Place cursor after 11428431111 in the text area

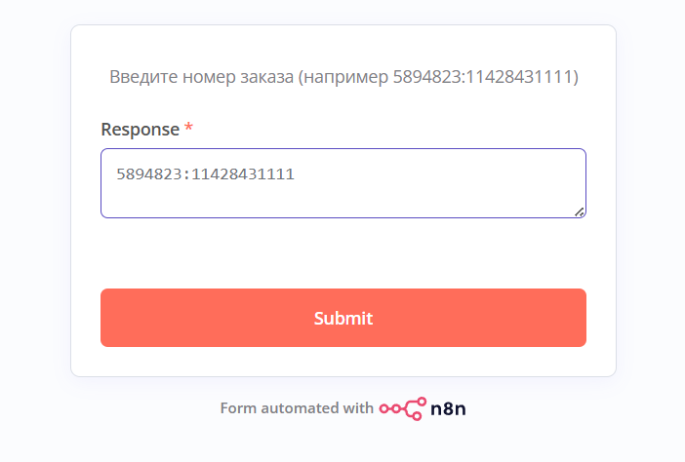296,174
